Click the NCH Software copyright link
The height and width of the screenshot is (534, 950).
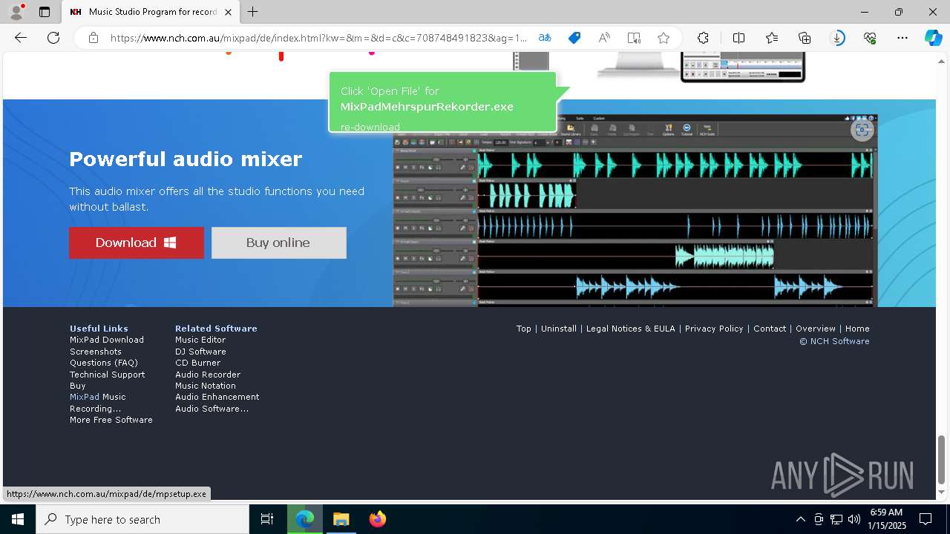834,341
